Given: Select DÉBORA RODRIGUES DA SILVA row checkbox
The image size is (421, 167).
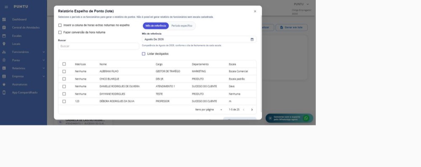Looking at the screenshot, I should point(64,101).
